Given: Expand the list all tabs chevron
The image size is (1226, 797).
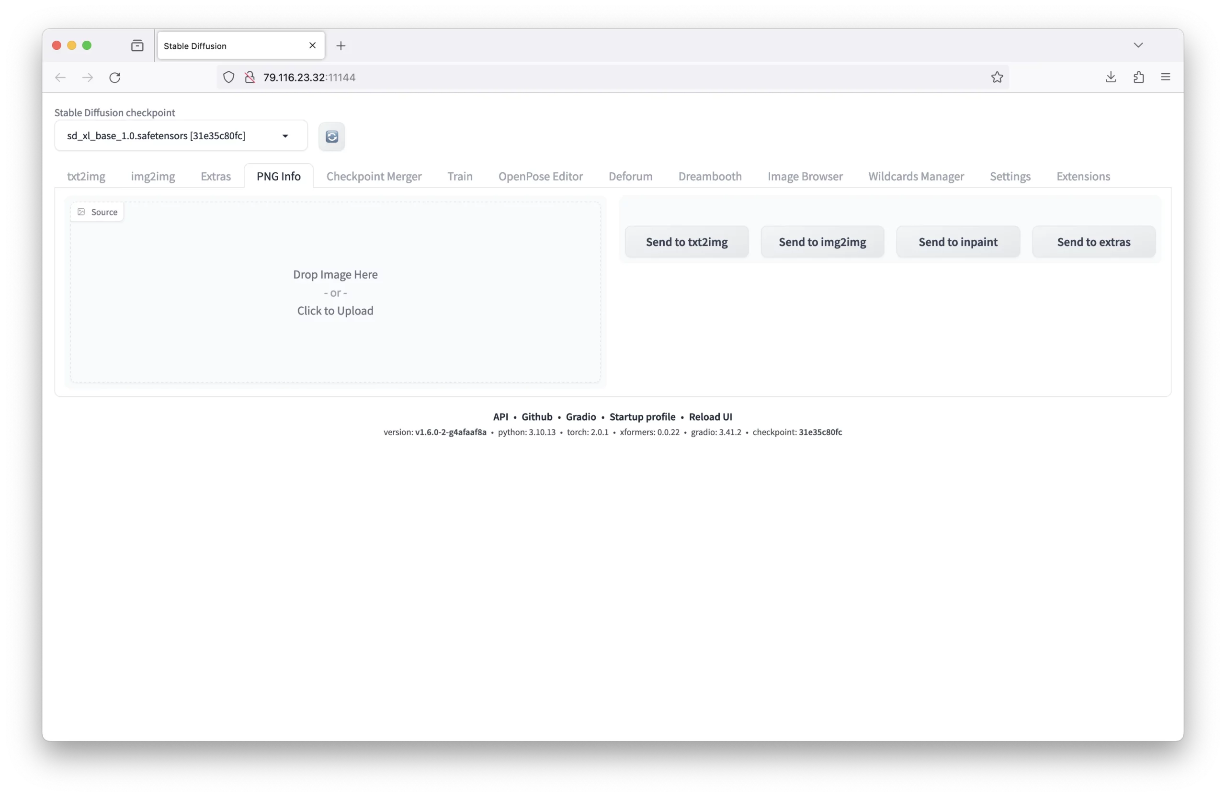Looking at the screenshot, I should coord(1138,45).
